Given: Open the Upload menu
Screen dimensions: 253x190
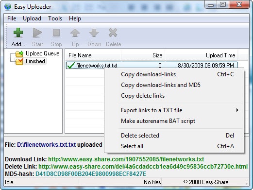Looking at the screenshot, I should pyautogui.click(x=32, y=18).
